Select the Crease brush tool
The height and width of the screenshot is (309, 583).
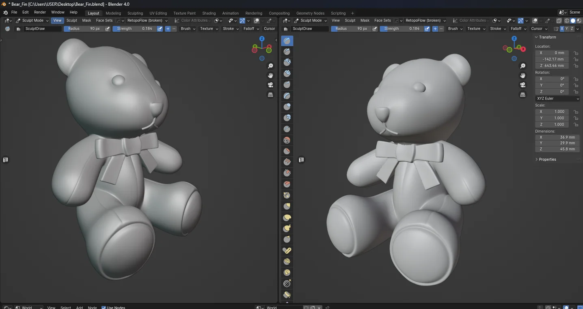click(x=287, y=129)
